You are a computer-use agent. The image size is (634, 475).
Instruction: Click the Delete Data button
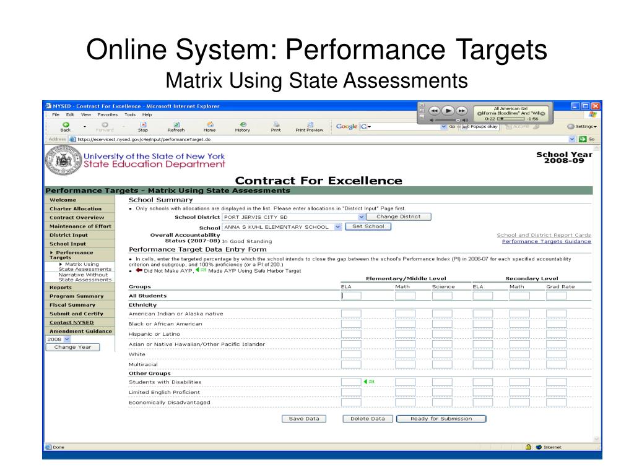(368, 419)
